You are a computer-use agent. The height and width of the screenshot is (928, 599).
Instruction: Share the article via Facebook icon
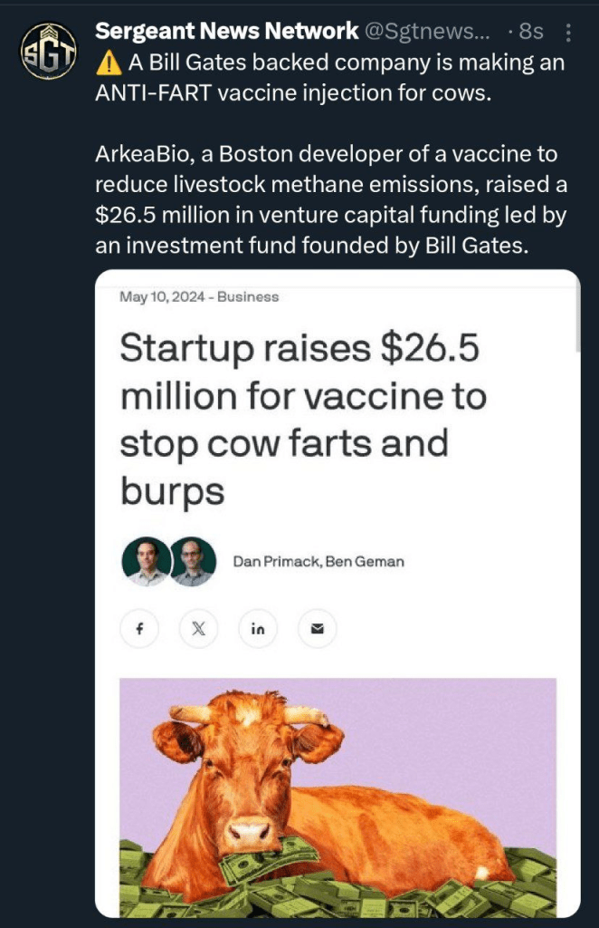[x=139, y=629]
